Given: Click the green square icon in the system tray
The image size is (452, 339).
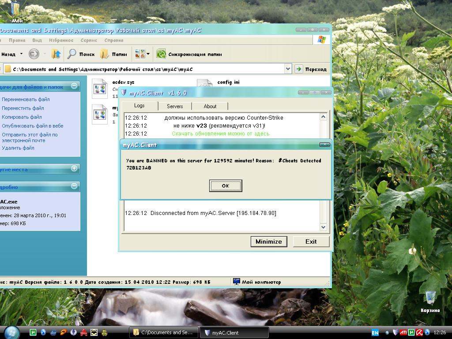Looking at the screenshot, I should coord(411,333).
